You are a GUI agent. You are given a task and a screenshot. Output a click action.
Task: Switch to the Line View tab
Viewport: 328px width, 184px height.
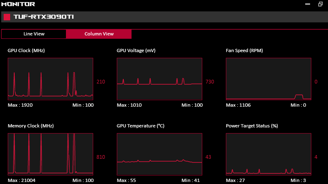pos(34,34)
